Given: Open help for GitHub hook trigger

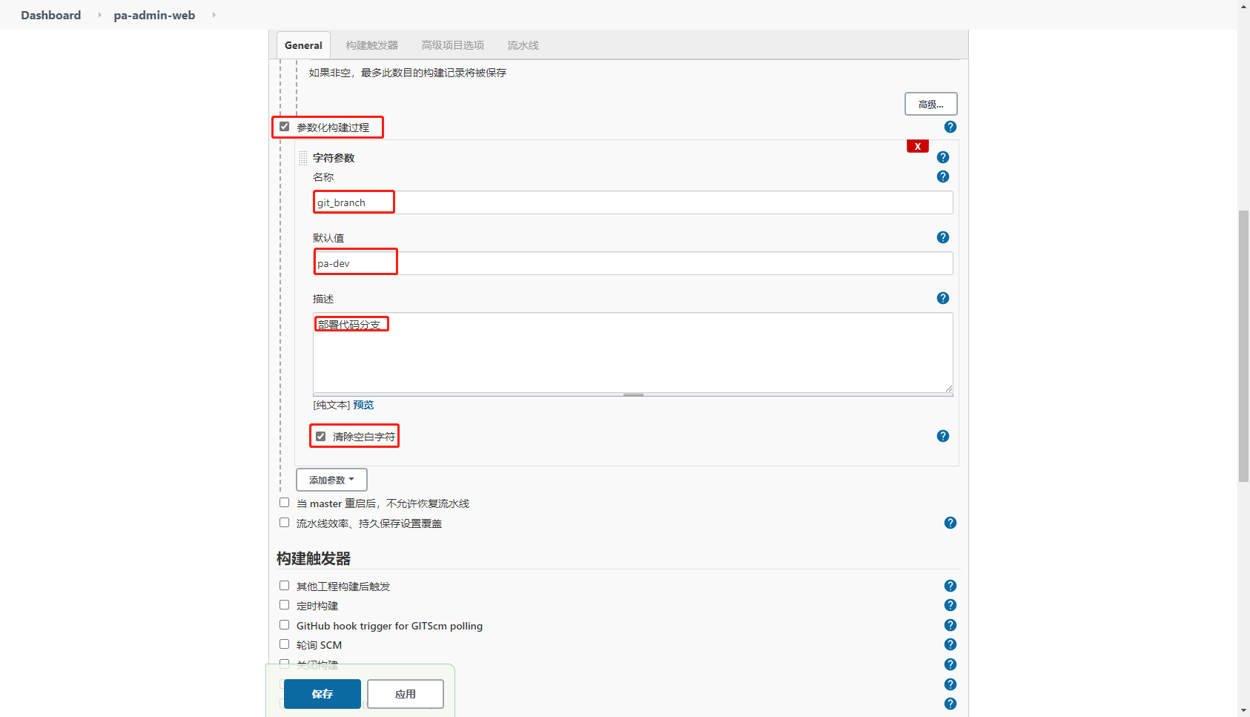Looking at the screenshot, I should pyautogui.click(x=950, y=625).
